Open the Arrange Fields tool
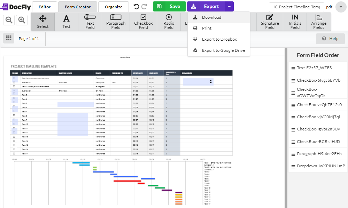348x208 pixels. (x=318, y=22)
